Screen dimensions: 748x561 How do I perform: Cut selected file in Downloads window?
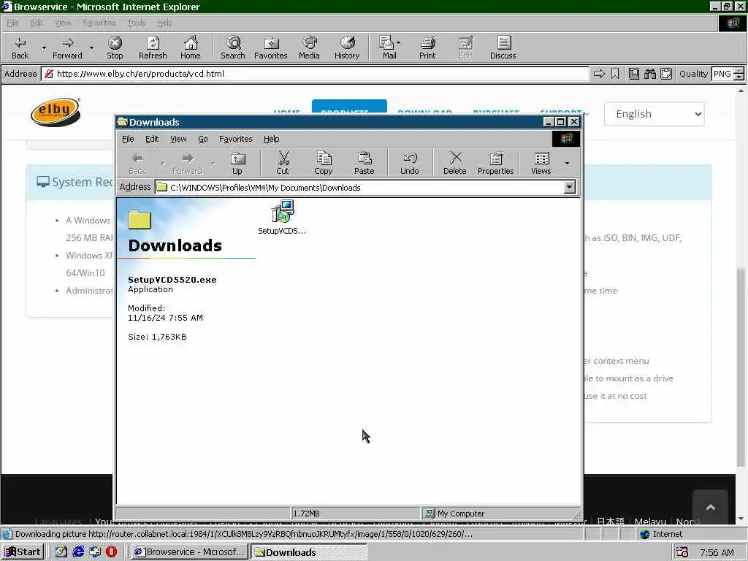pyautogui.click(x=283, y=163)
